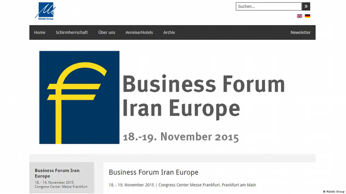Select the sidebar Business Forum Iran Europe entry
The height and width of the screenshot is (194, 346).
(x=57, y=173)
